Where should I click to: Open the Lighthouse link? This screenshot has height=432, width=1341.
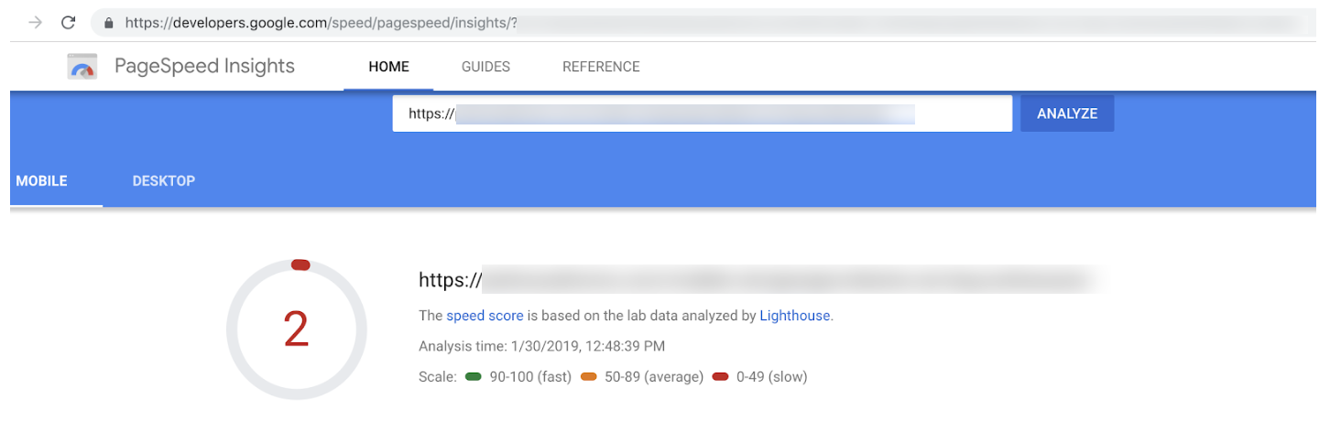point(794,316)
